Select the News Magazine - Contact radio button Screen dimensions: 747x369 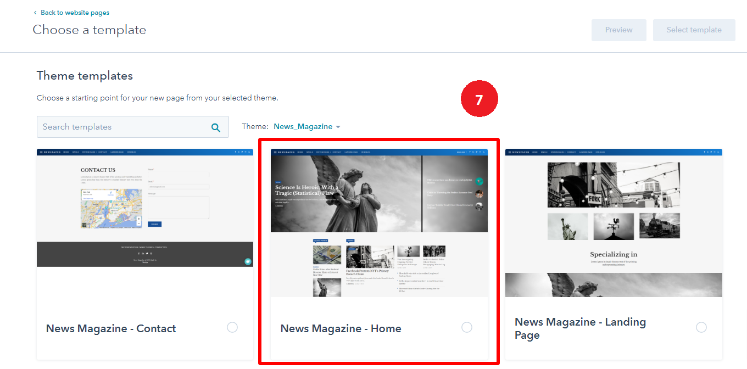point(232,327)
